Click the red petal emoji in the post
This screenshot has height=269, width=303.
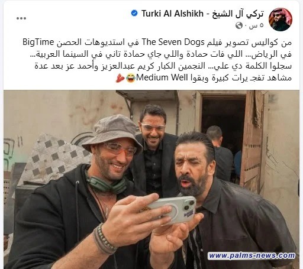(x=120, y=78)
